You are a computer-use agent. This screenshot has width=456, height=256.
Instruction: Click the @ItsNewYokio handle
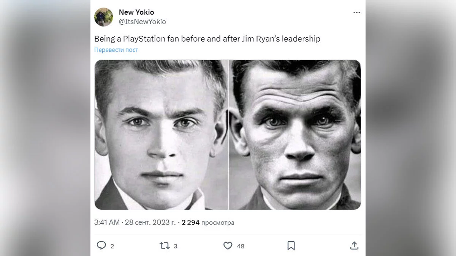pos(142,22)
